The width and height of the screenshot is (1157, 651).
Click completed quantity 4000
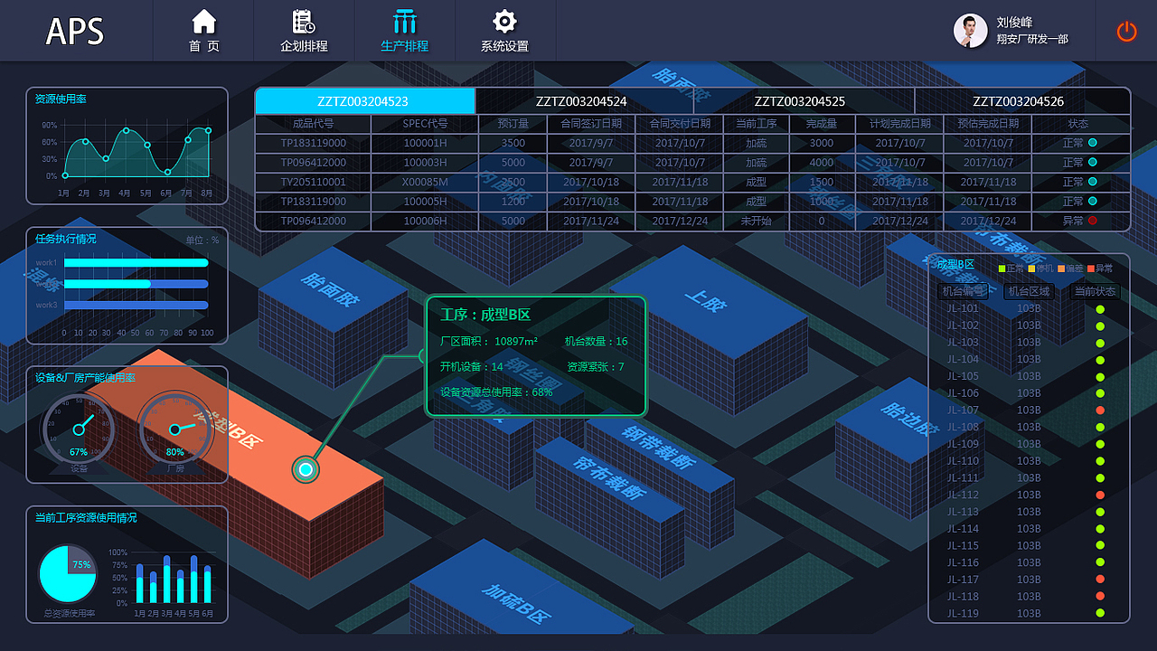coord(822,163)
